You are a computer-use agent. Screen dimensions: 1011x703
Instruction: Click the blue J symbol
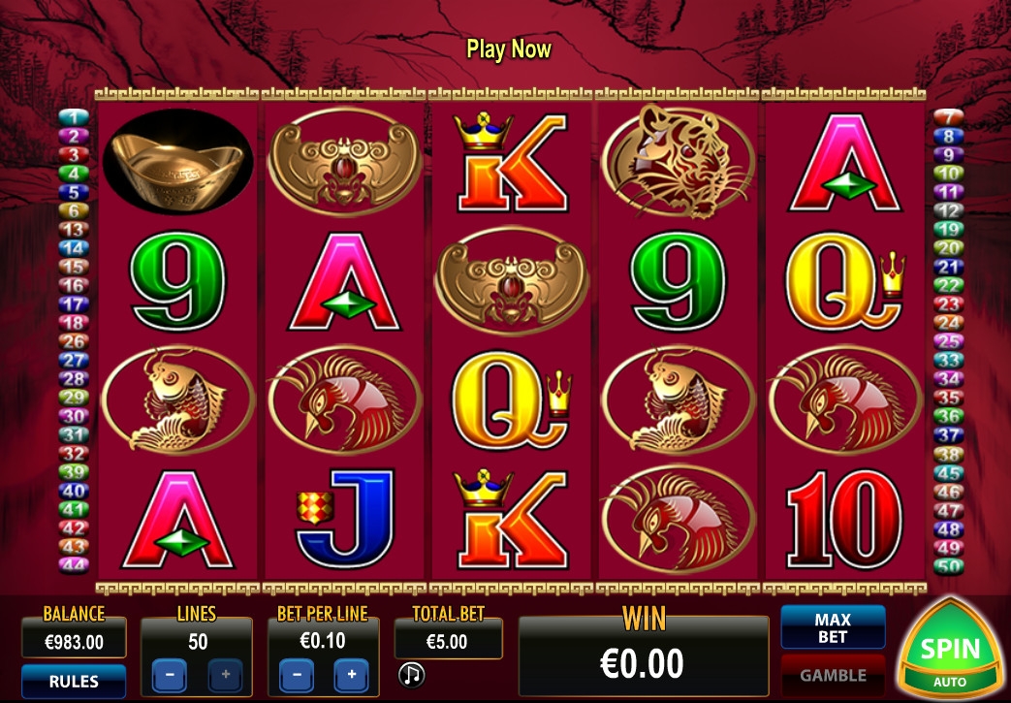point(344,519)
